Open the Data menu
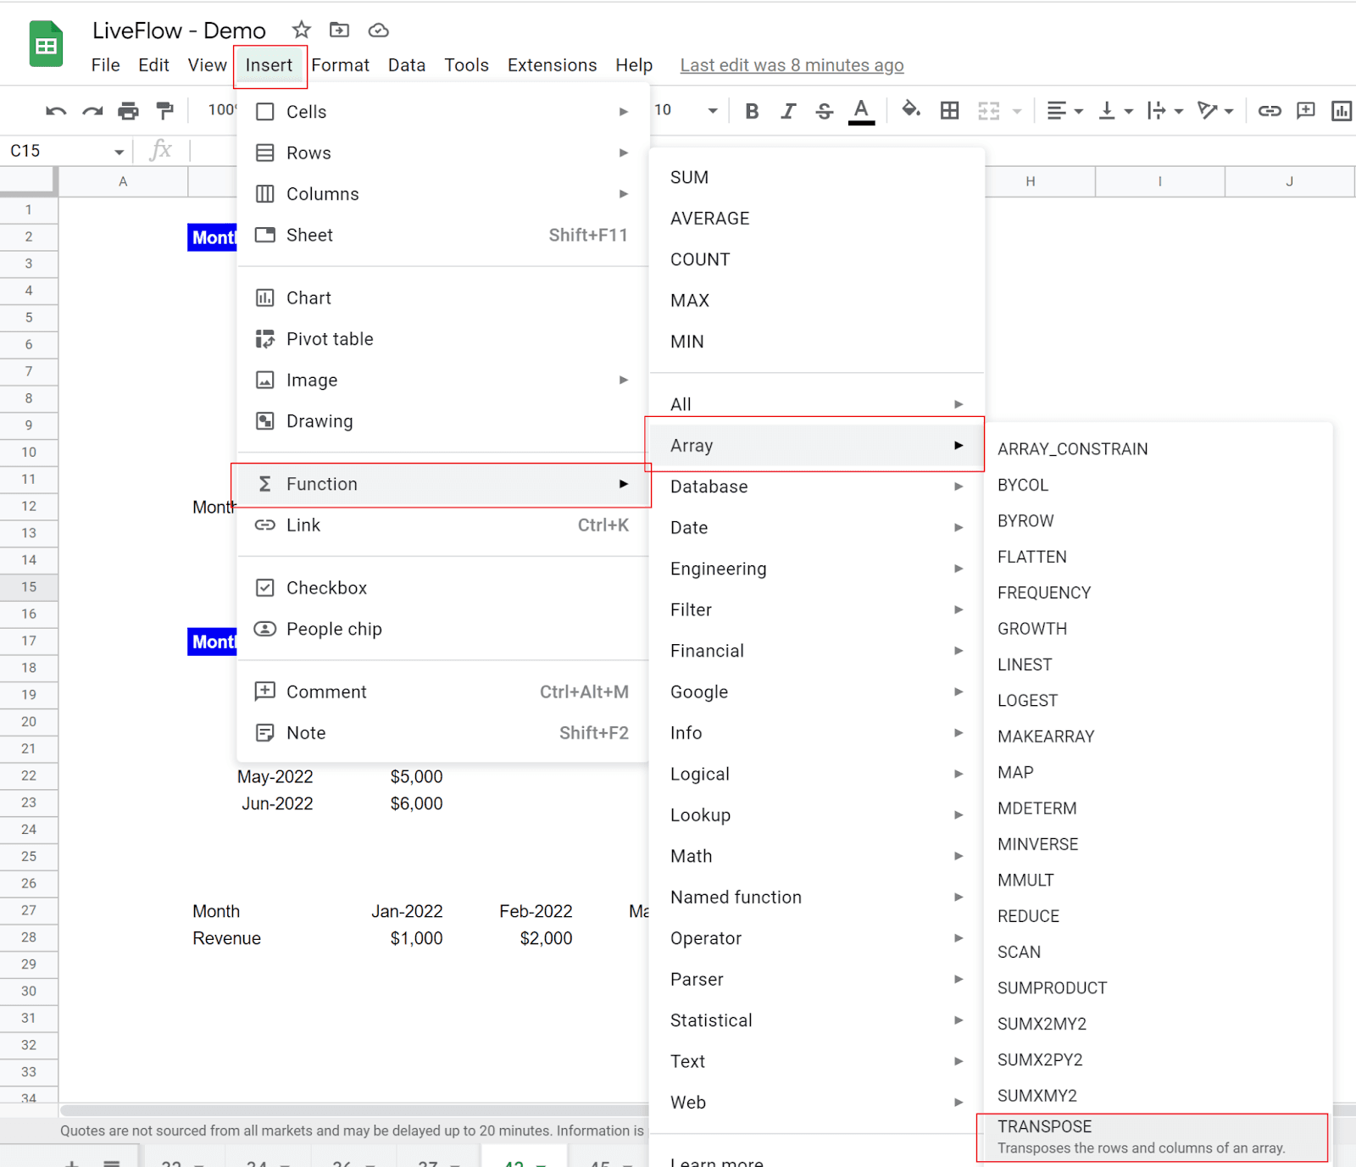 point(407,65)
